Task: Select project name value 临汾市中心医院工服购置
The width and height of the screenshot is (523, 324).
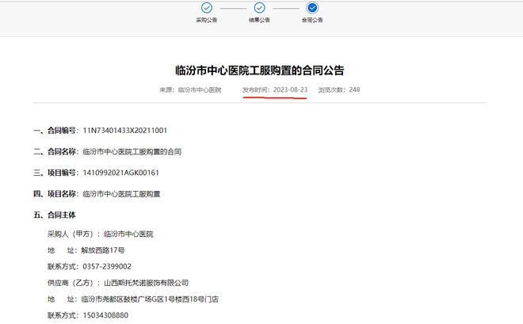Action: [x=121, y=194]
